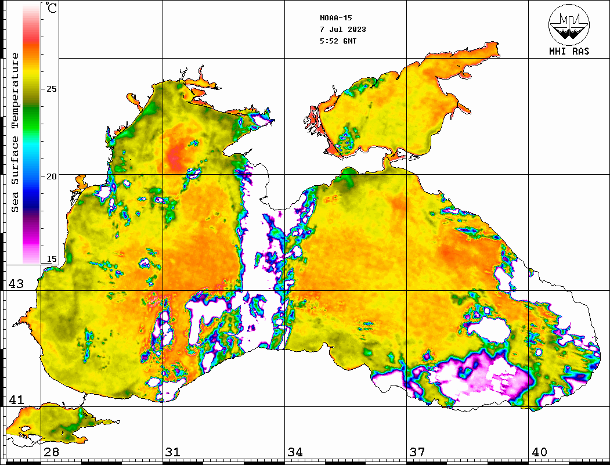Click the 'Sea Surface Temperature' vertical label

(15, 133)
